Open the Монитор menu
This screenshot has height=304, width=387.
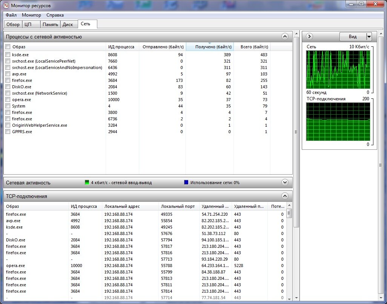point(31,15)
